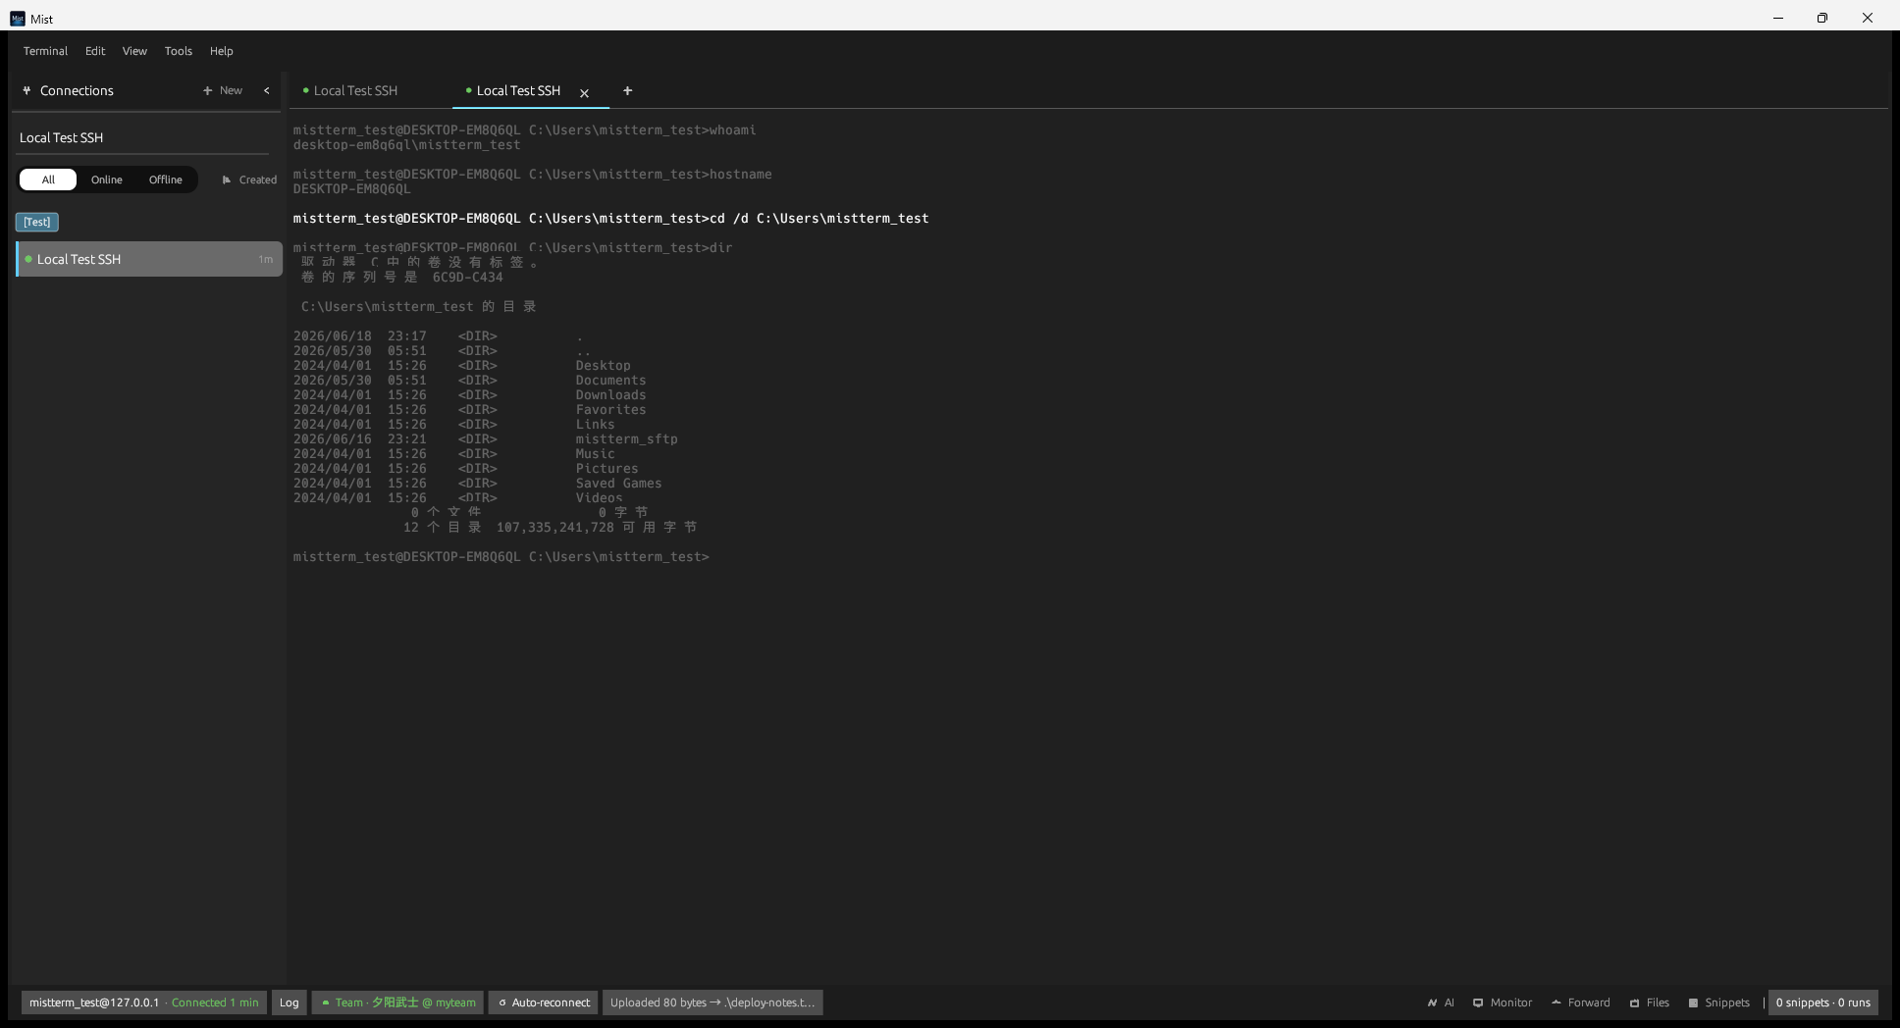Open the Edit menu
Image resolution: width=1900 pixels, height=1028 pixels.
[95, 51]
